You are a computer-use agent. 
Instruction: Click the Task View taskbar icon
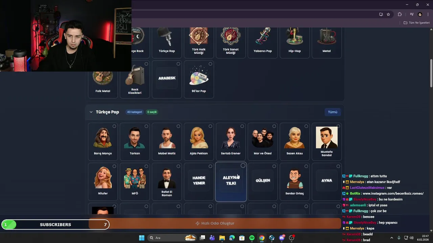point(202,238)
